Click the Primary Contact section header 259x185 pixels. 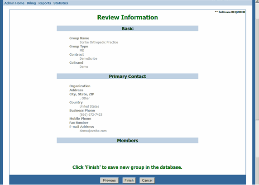pos(128,76)
